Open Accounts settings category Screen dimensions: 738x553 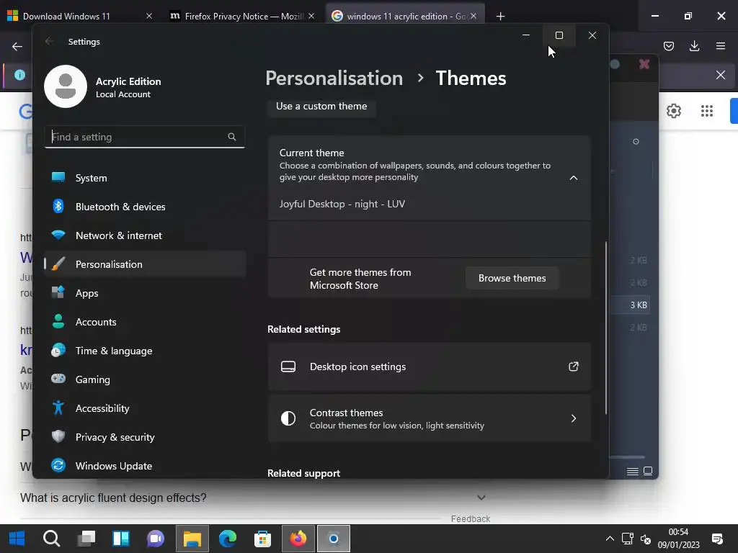(x=145, y=322)
